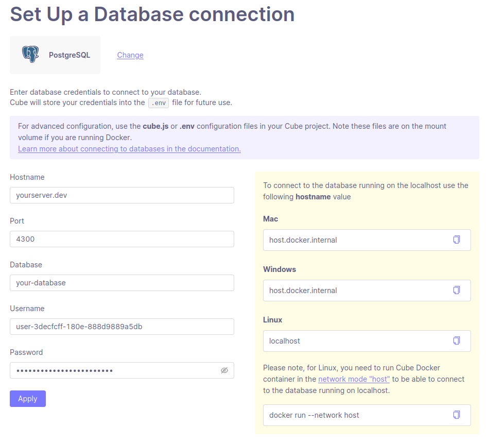Click the Linux localhost text box
This screenshot has height=443, width=488.
[x=355, y=341]
